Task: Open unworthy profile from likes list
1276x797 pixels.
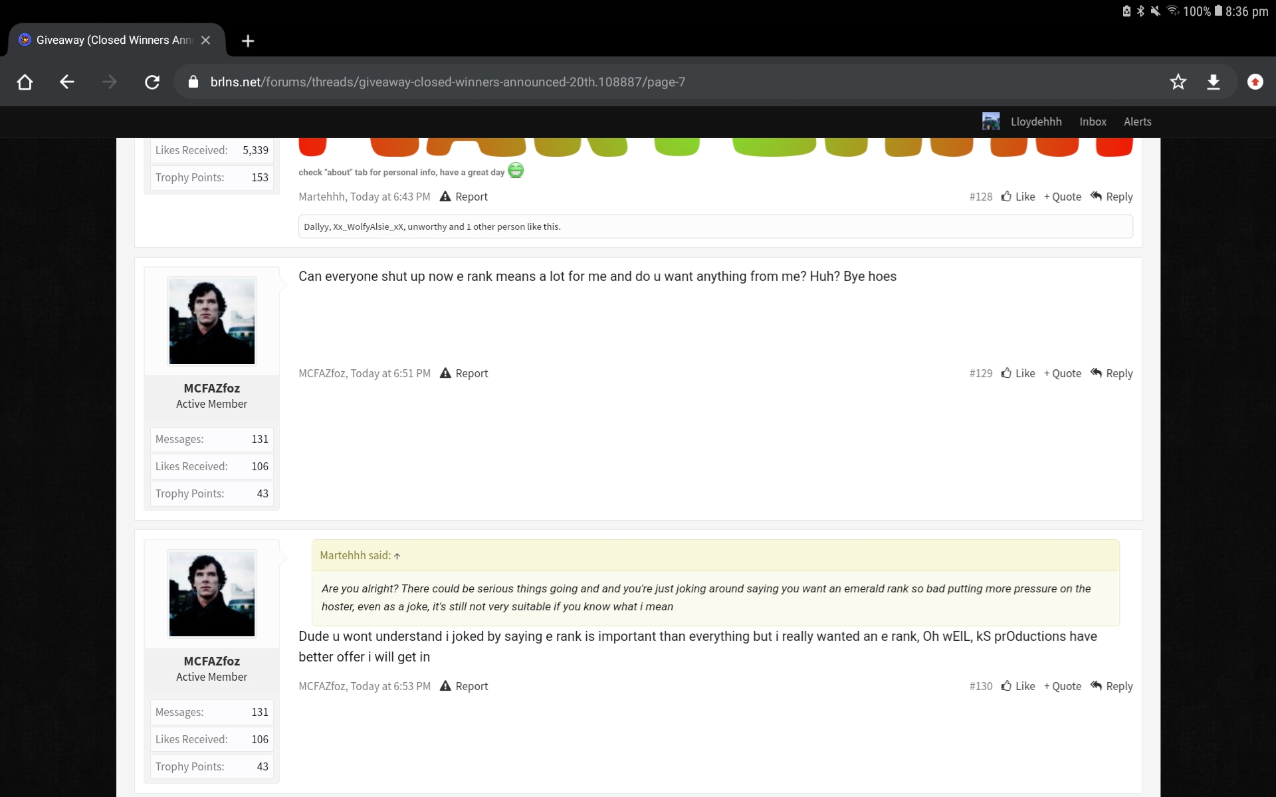Action: (x=427, y=226)
